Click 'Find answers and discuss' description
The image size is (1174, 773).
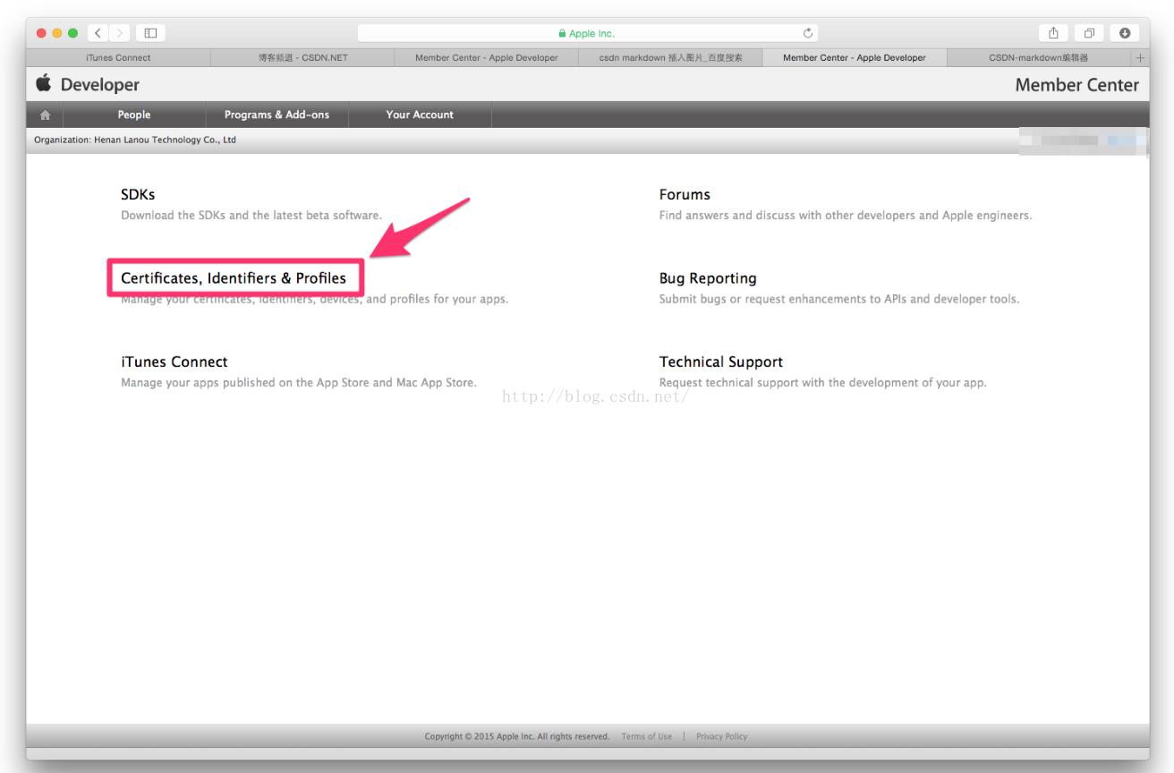(x=846, y=216)
